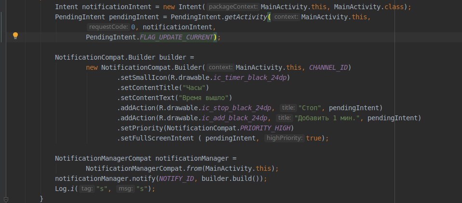
Task: Click the 0 value after requestCode hint
Action: click(x=133, y=27)
